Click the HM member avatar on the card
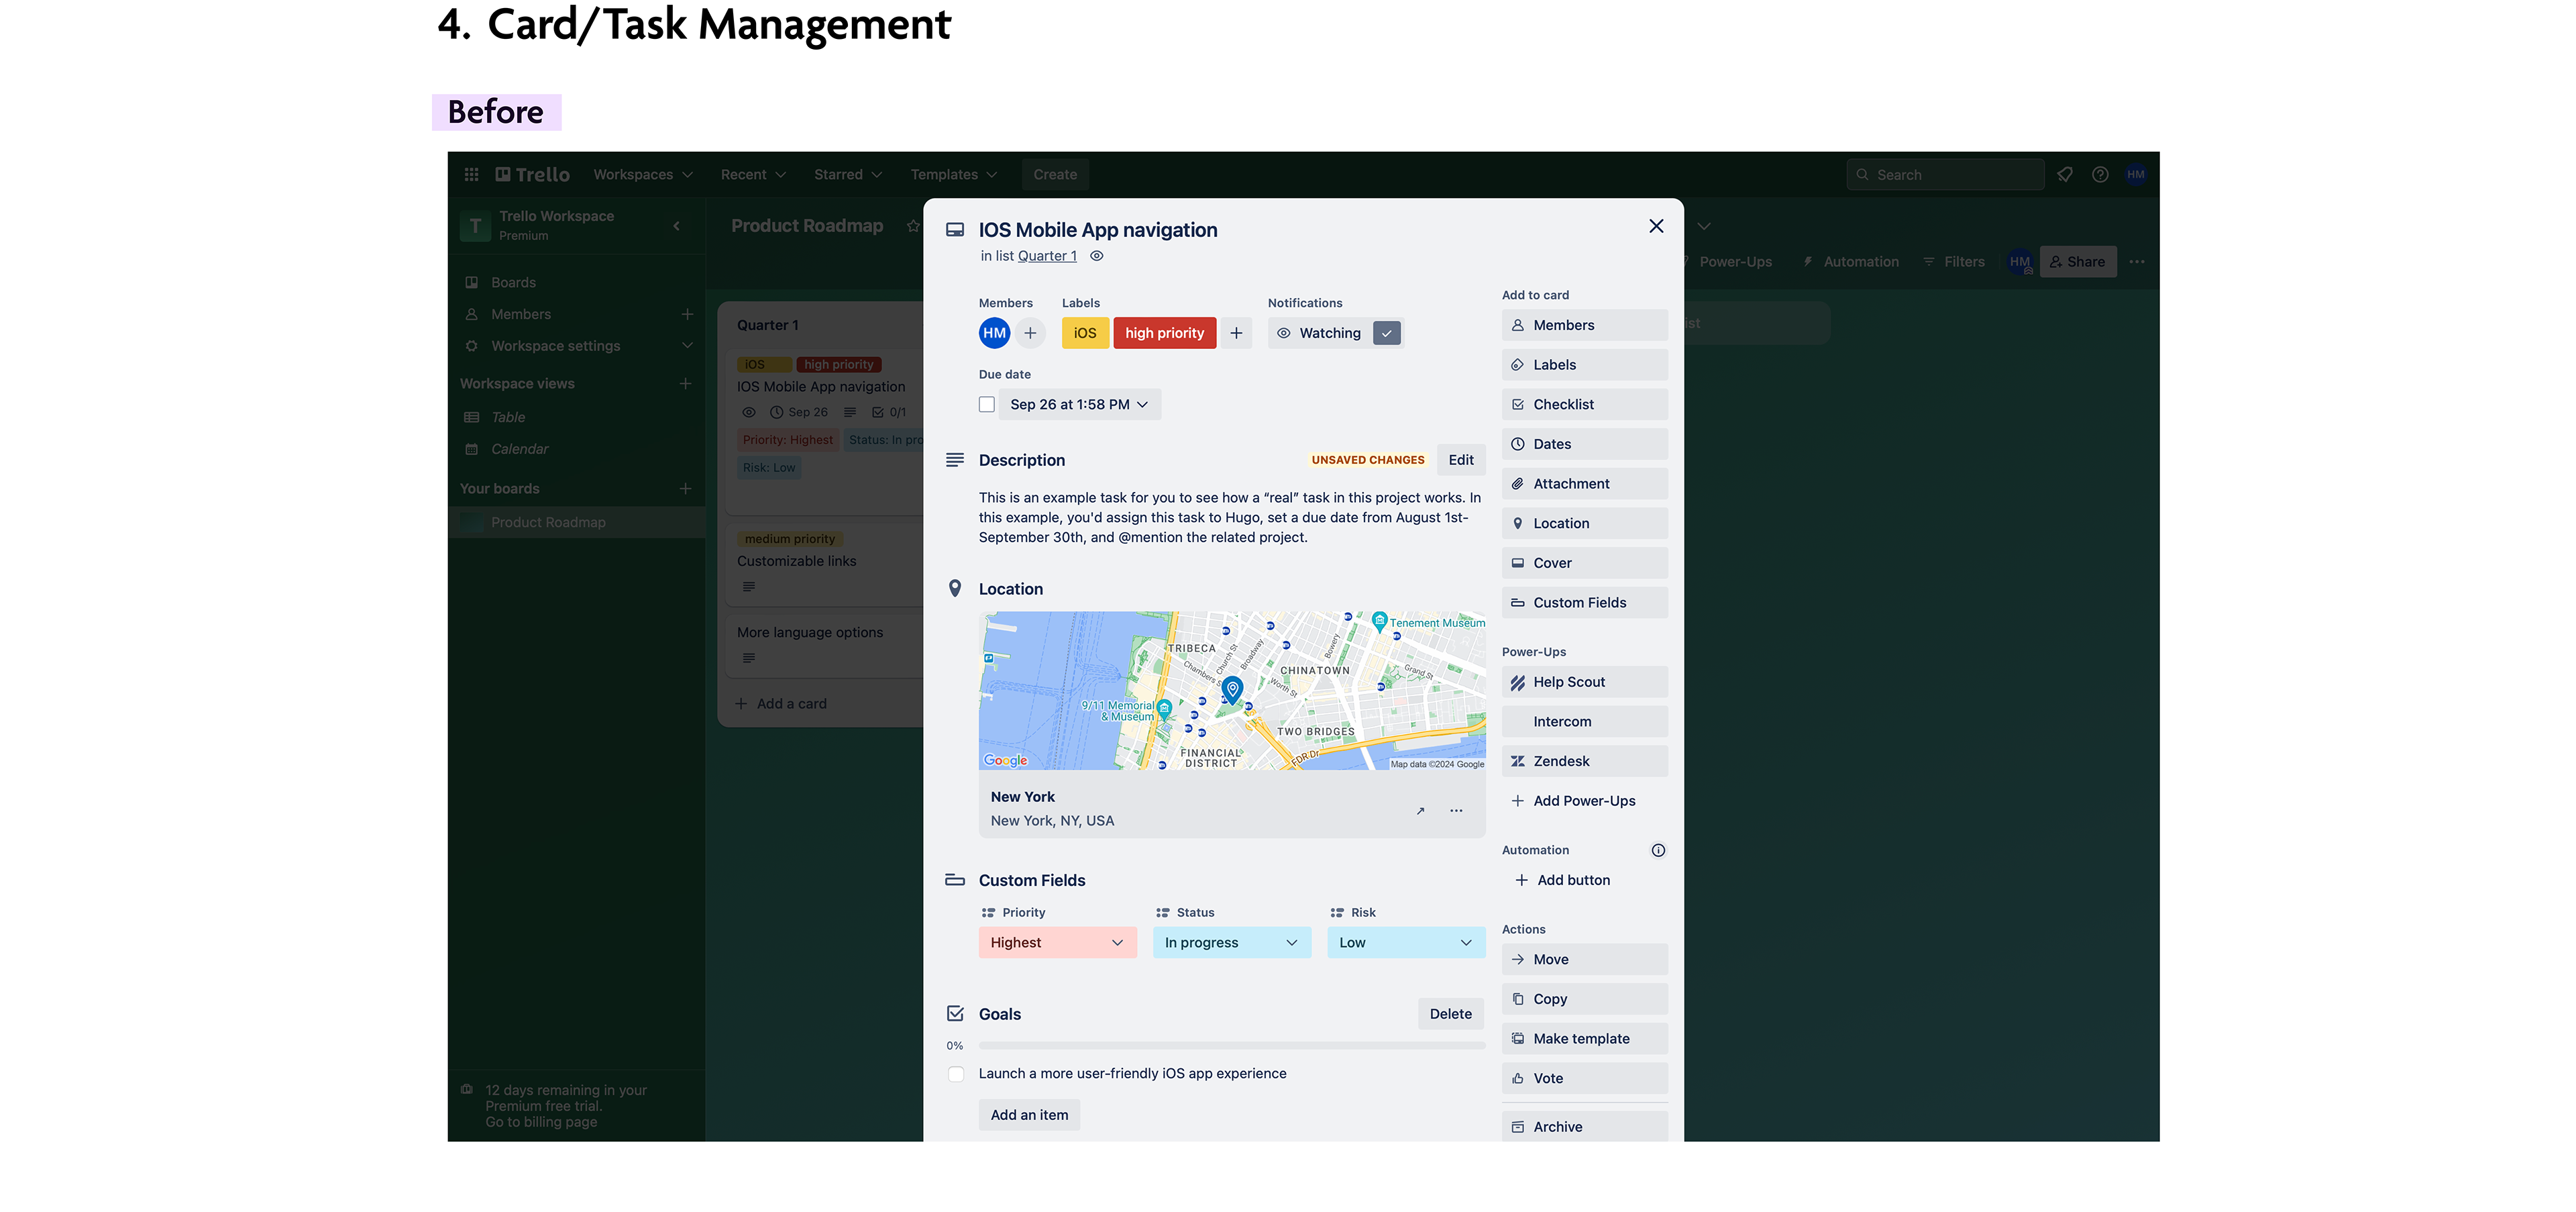This screenshot has height=1212, width=2576. [x=994, y=333]
